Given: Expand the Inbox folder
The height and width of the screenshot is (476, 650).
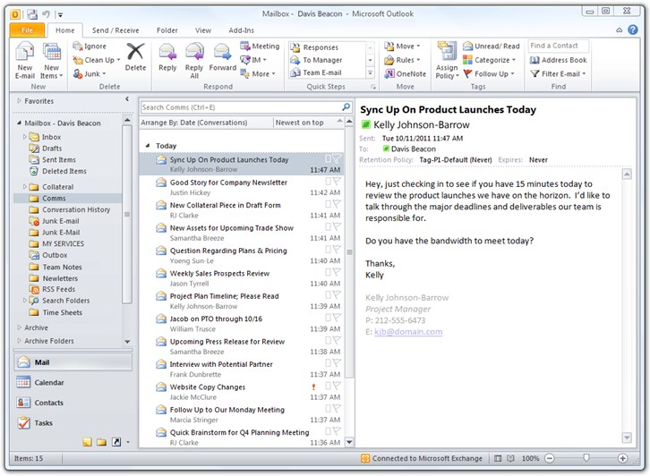Looking at the screenshot, I should coord(25,136).
